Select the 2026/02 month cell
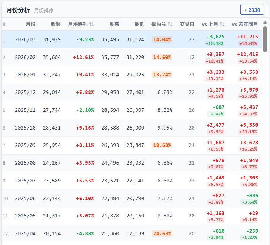270x245 pixels. (25, 57)
